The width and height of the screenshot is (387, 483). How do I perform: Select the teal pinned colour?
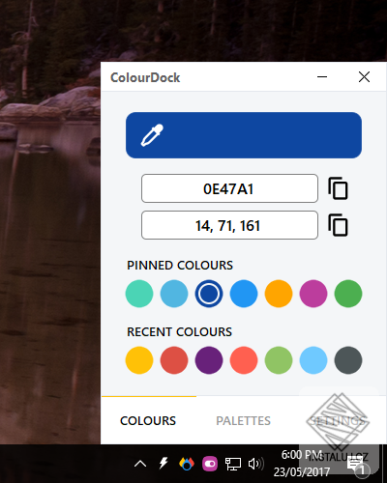point(139,294)
